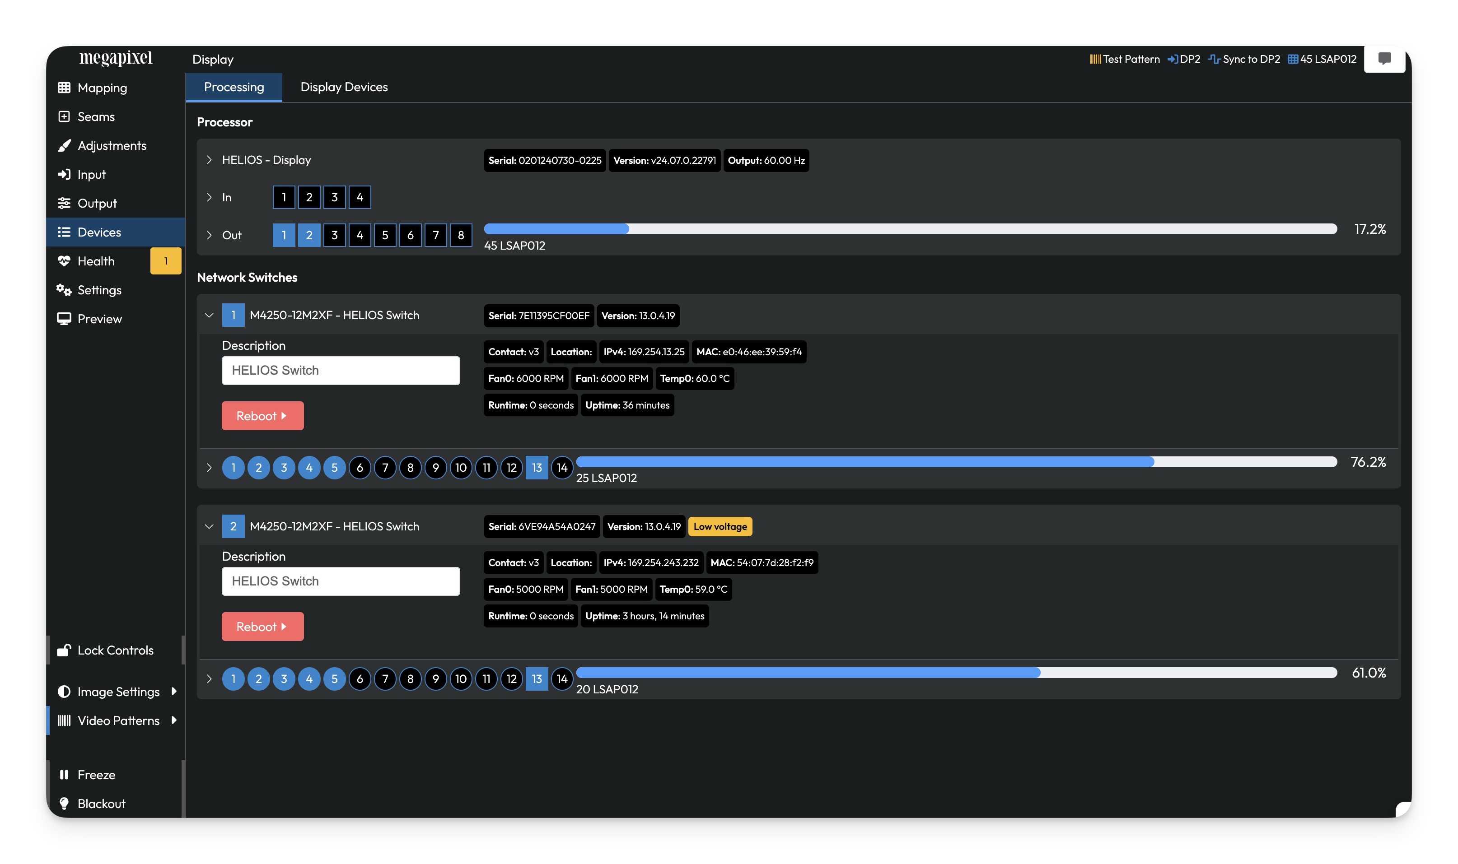Screen dimensions: 1458x864
Task: Expand the In ports row
Action: [209, 197]
